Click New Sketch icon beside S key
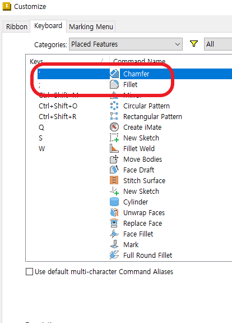232x323 pixels. click(114, 138)
